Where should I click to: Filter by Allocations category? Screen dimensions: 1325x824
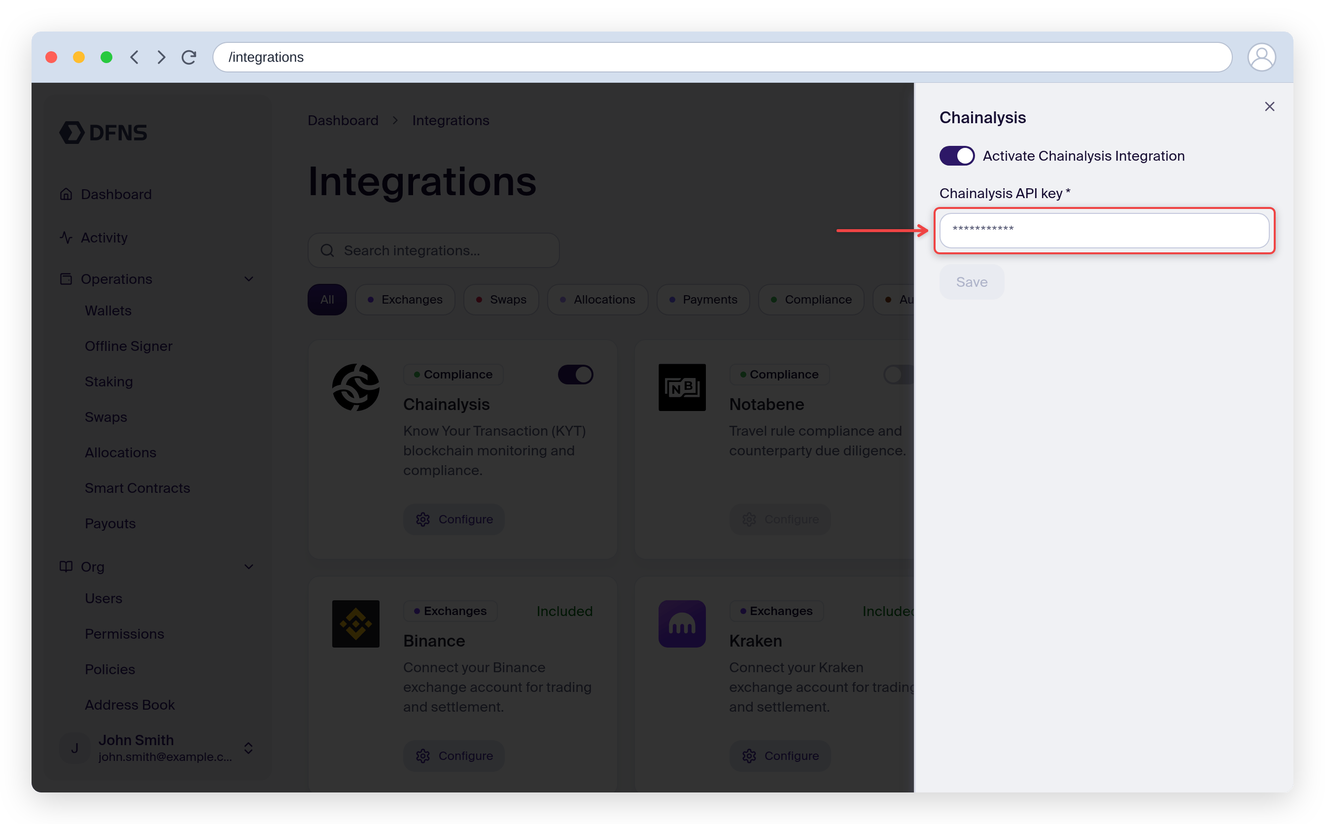pyautogui.click(x=597, y=299)
